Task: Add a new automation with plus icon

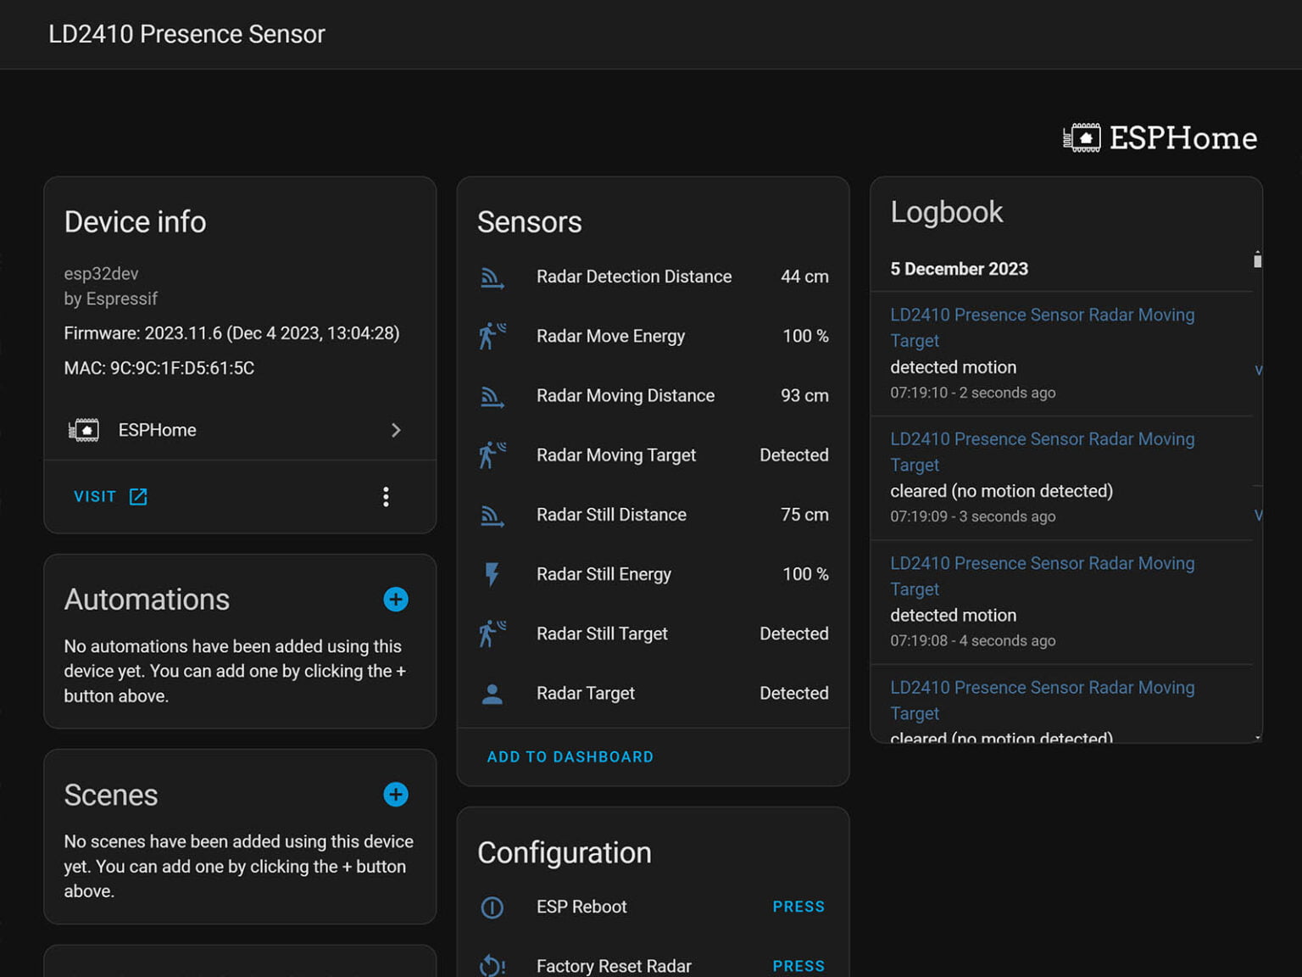Action: point(396,600)
